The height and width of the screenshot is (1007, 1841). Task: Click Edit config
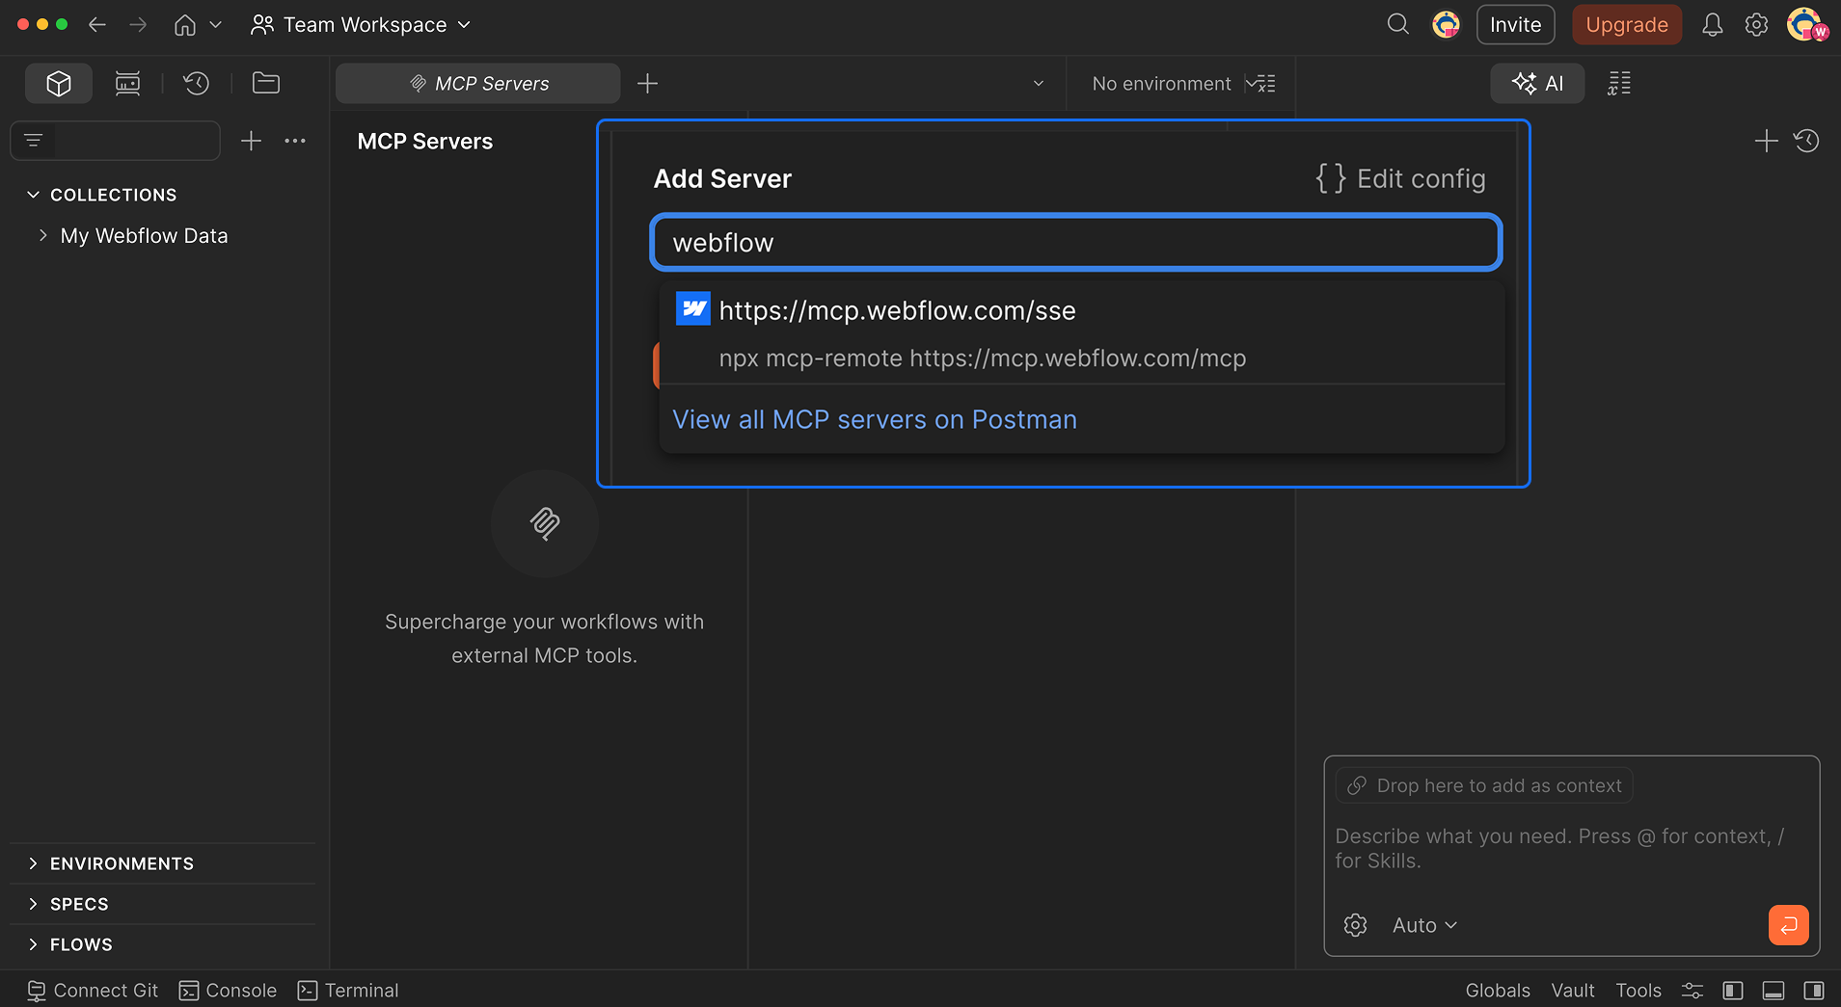tap(1400, 179)
